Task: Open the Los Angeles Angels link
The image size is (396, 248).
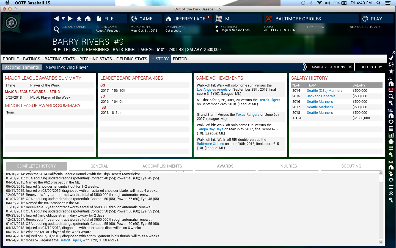Action: point(212,90)
